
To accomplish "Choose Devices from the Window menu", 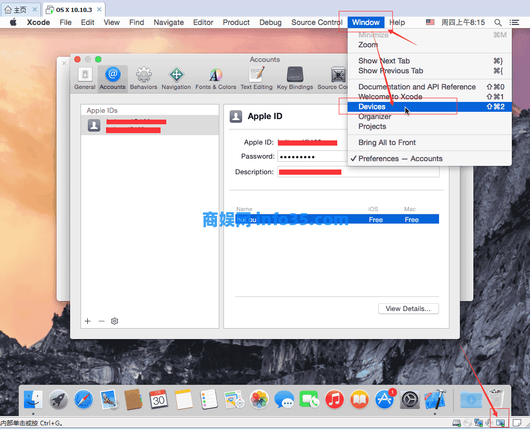I will tap(430, 107).
